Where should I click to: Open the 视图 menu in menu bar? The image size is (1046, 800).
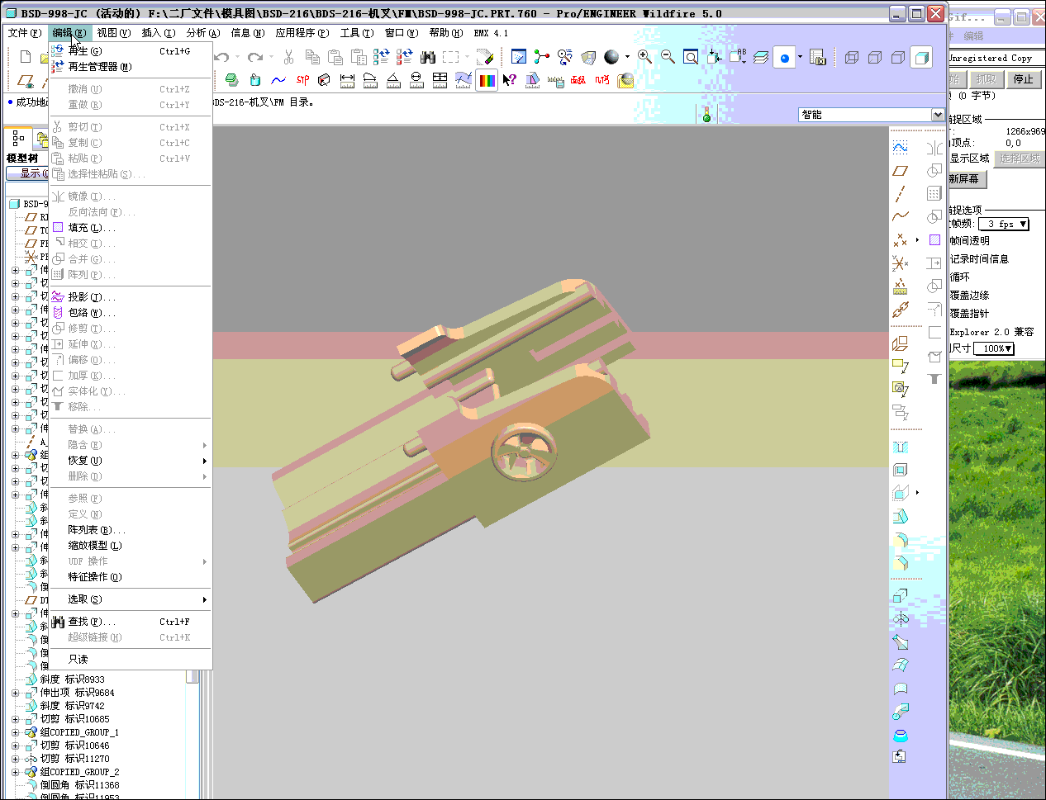114,33
